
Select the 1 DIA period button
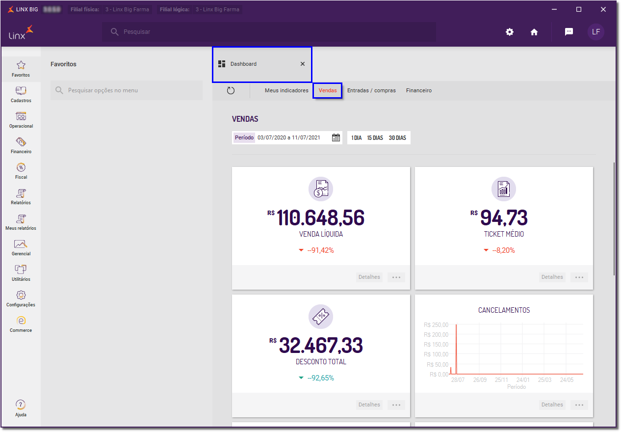(x=357, y=138)
